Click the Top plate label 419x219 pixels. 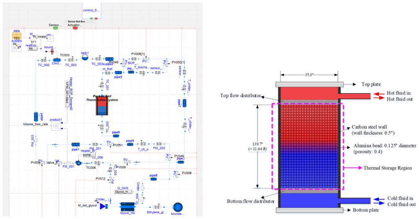point(371,85)
